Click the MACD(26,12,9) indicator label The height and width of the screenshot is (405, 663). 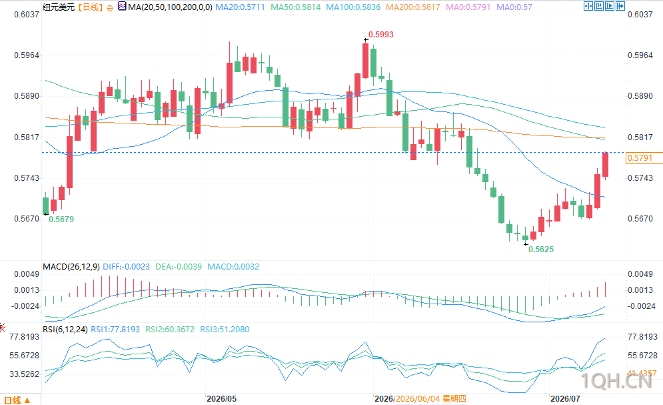(71, 267)
